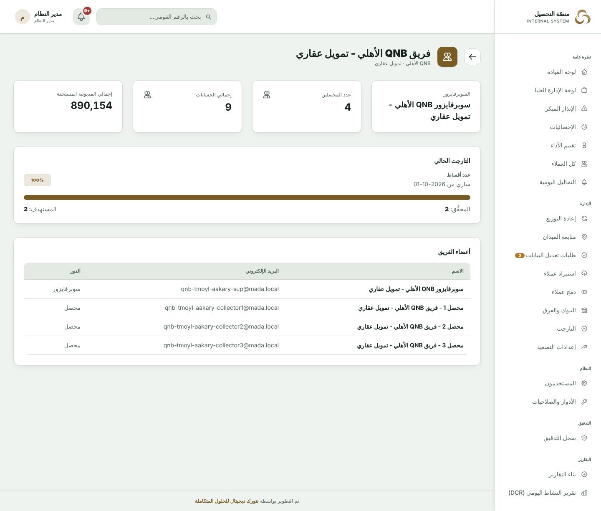Click the home icon next to لوحة القيادة
Image resolution: width=601 pixels, height=511 pixels.
click(584, 72)
